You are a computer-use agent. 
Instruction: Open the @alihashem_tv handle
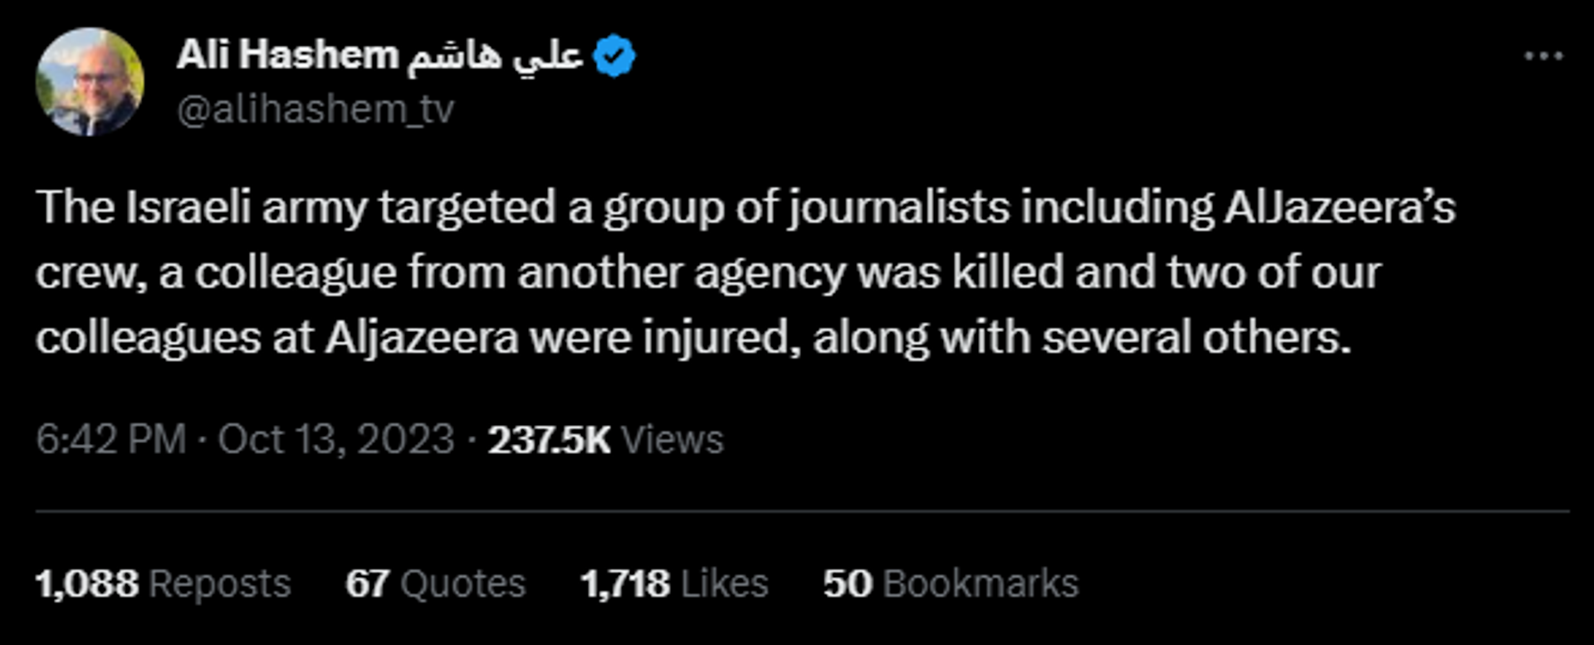[x=315, y=109]
